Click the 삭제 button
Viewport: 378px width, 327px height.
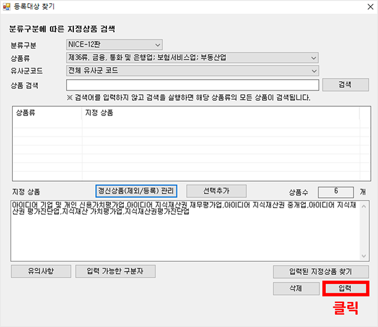[x=296, y=289]
